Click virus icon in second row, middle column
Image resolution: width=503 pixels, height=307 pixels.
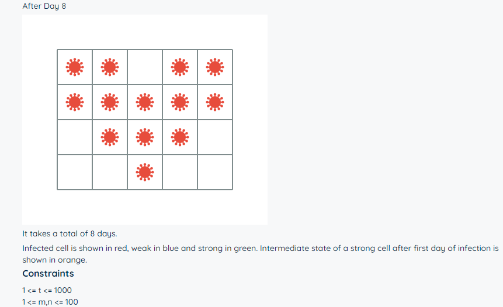[x=145, y=102]
